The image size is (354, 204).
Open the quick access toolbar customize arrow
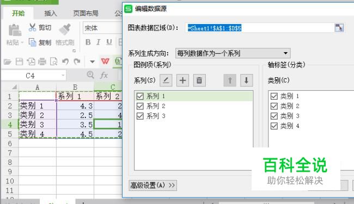pos(92,61)
